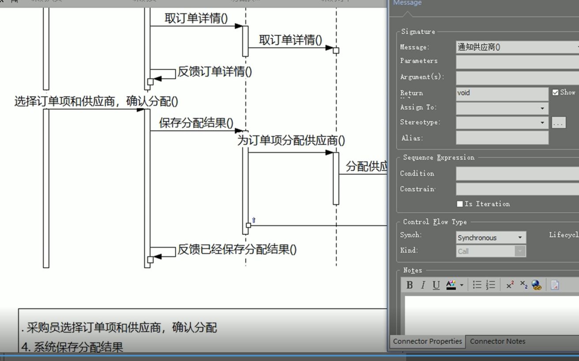Open the font color dropdown arrow
Image resolution: width=579 pixels, height=361 pixels.
(x=462, y=285)
